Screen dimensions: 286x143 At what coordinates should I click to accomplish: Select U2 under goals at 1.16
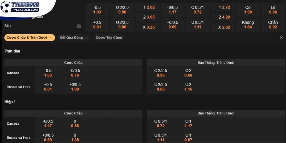(x=188, y=87)
